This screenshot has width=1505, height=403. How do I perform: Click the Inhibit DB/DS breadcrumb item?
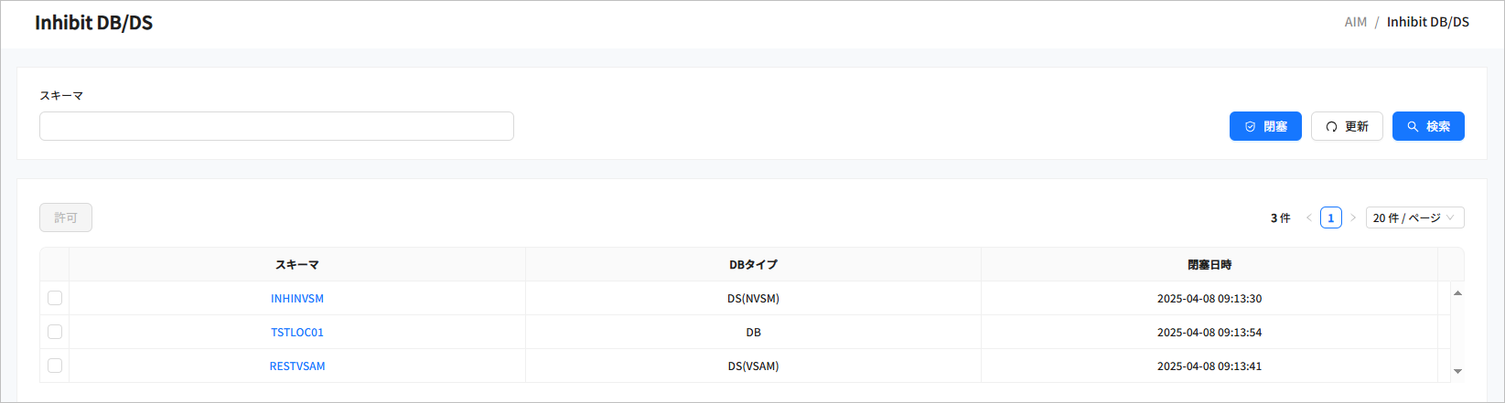(1427, 22)
